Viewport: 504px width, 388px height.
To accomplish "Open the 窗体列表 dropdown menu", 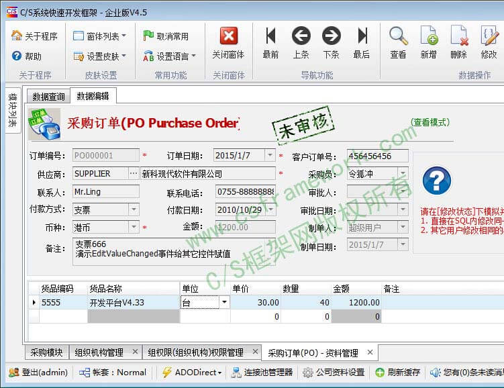I will coord(99,36).
